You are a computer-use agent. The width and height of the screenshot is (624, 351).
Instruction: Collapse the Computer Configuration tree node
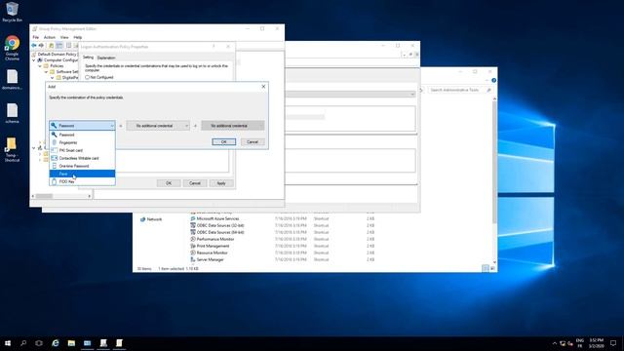coord(34,60)
